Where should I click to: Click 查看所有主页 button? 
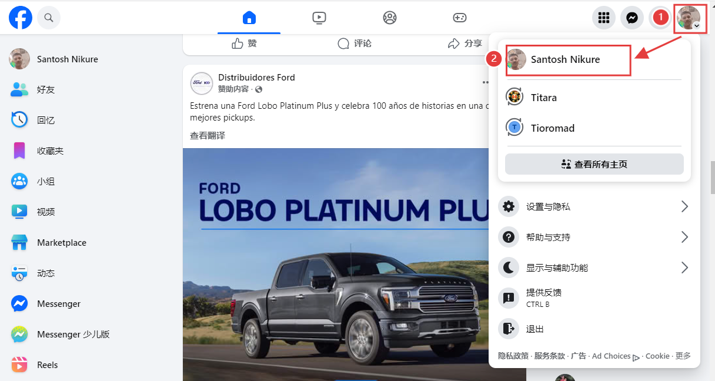[x=594, y=164]
